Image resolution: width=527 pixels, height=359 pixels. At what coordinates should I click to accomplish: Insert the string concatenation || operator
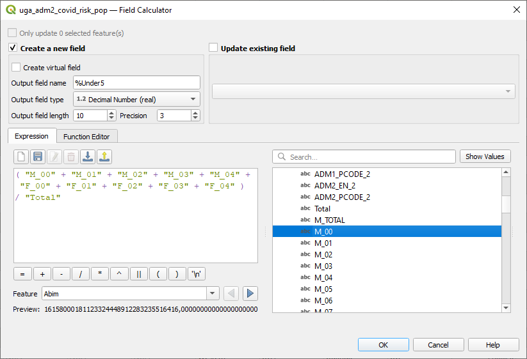138,273
